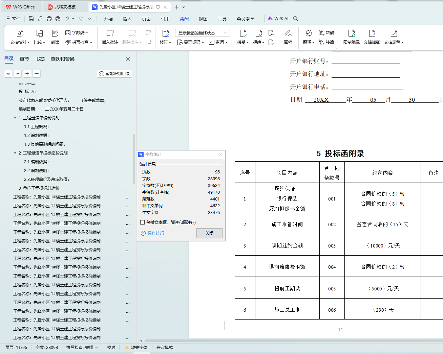The height and width of the screenshot is (354, 443).
Task: Click the print preview icon
Action: click(58, 19)
